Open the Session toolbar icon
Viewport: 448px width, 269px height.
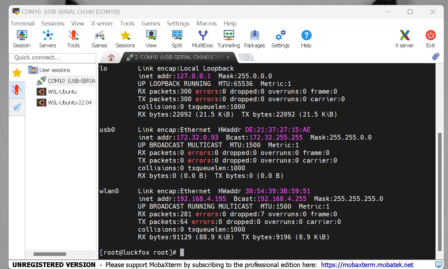22,39
